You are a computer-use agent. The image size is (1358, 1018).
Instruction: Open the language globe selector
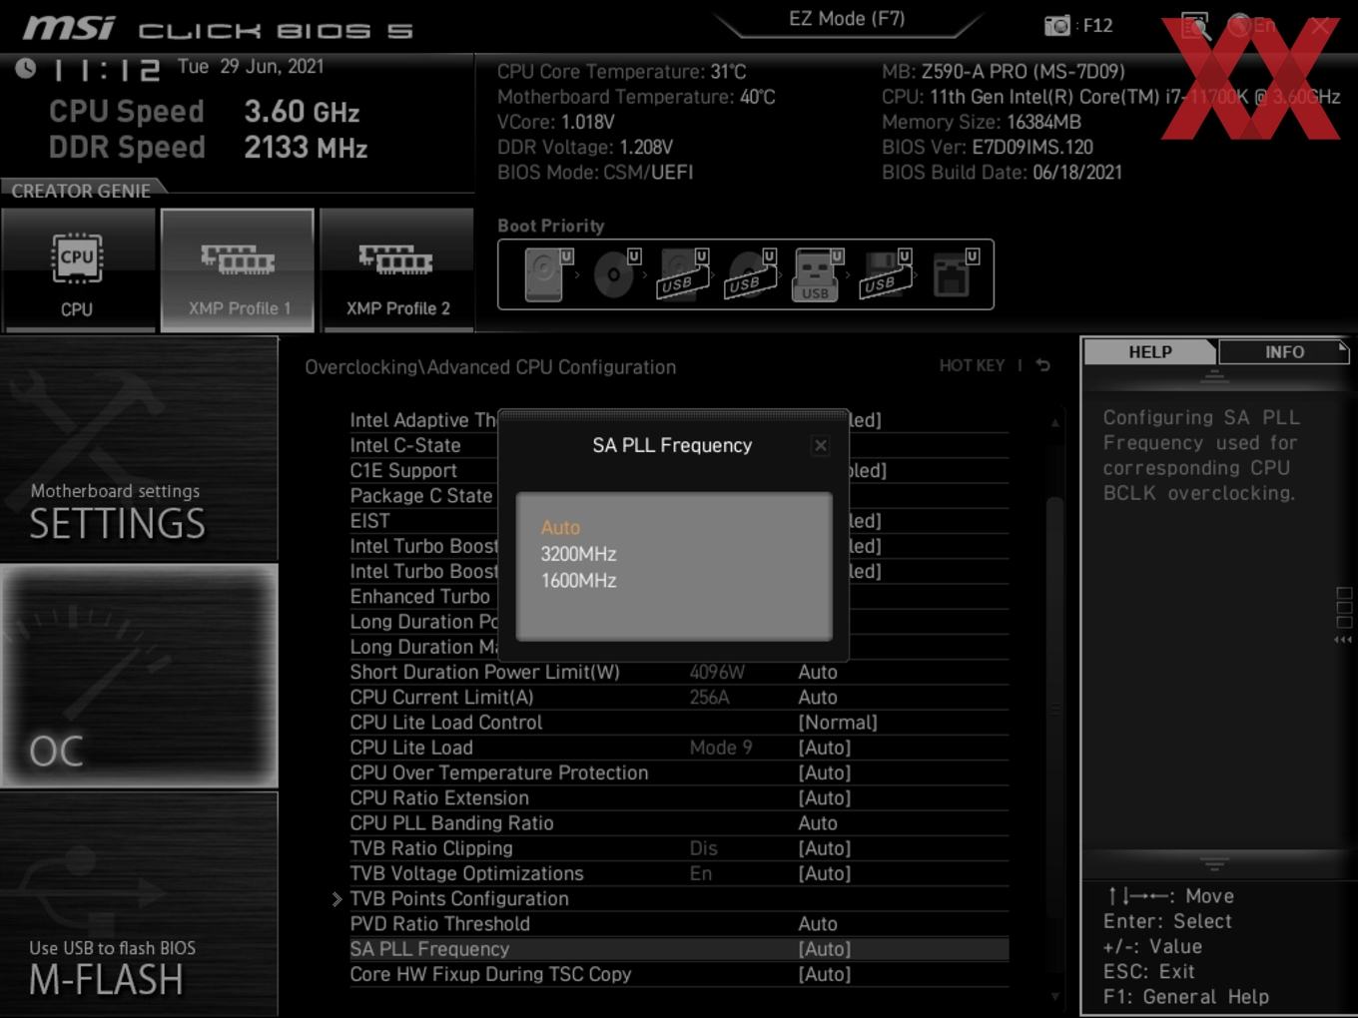click(1240, 26)
